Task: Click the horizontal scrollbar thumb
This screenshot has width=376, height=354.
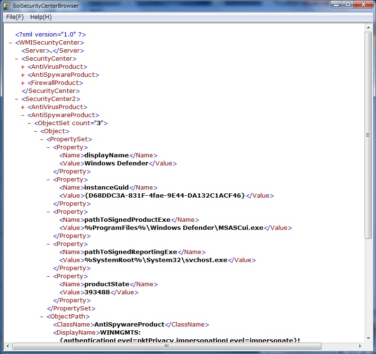Action: 167,346
